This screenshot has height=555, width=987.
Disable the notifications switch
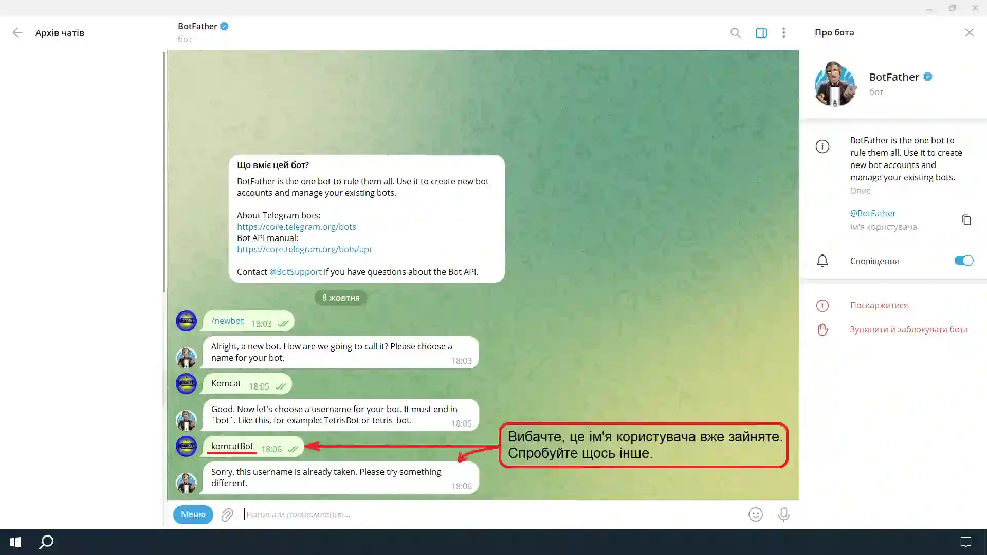pos(963,261)
